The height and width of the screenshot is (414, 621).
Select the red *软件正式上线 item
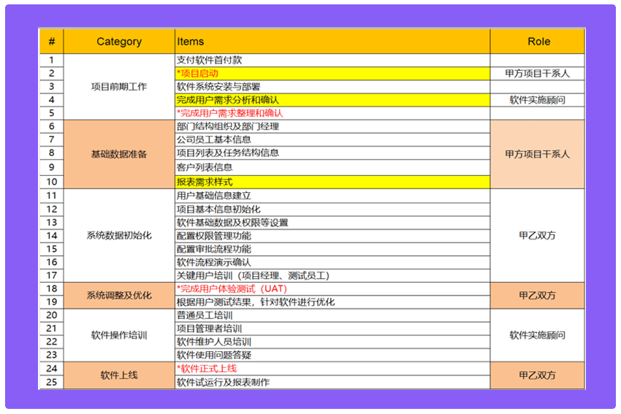[x=332, y=369]
